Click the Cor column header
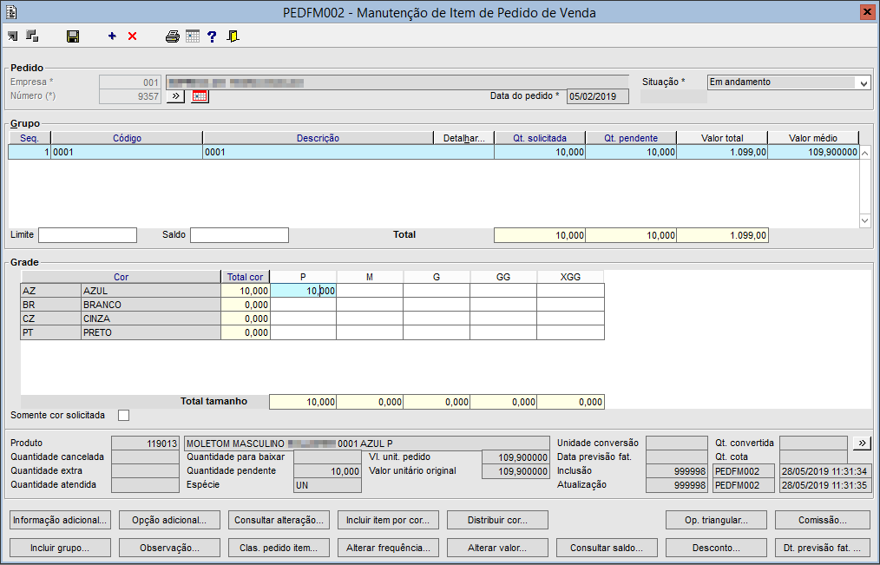The image size is (880, 565). [x=121, y=277]
